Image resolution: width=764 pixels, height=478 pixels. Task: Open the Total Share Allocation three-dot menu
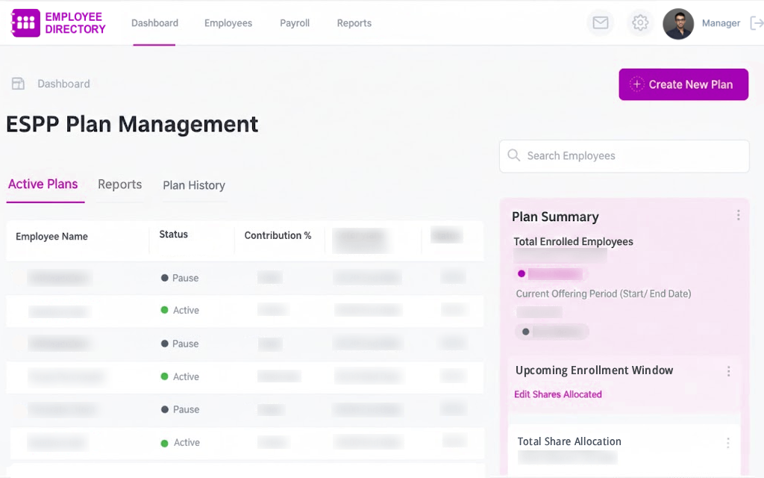click(728, 442)
